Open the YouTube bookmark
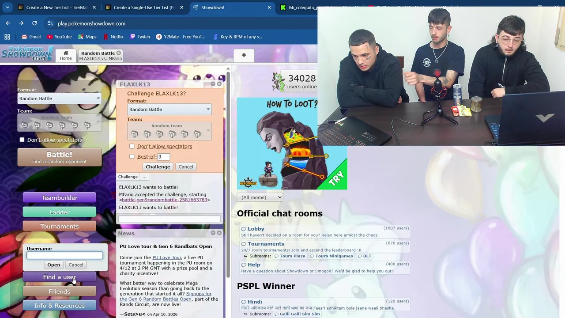Viewport: 565px width, 318px height. point(59,37)
